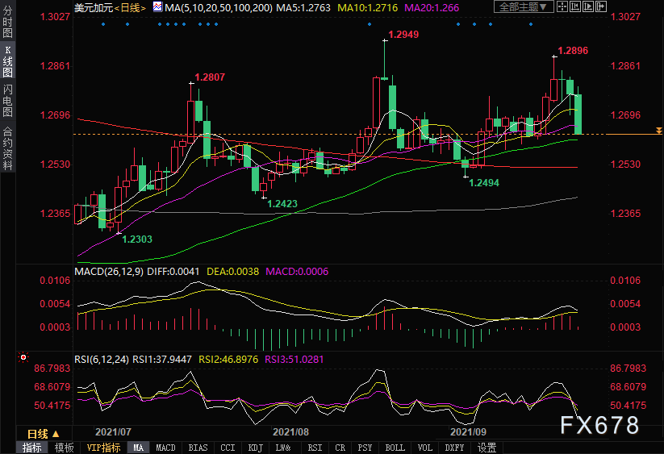Click the 美元加元 symbol title

coord(94,7)
